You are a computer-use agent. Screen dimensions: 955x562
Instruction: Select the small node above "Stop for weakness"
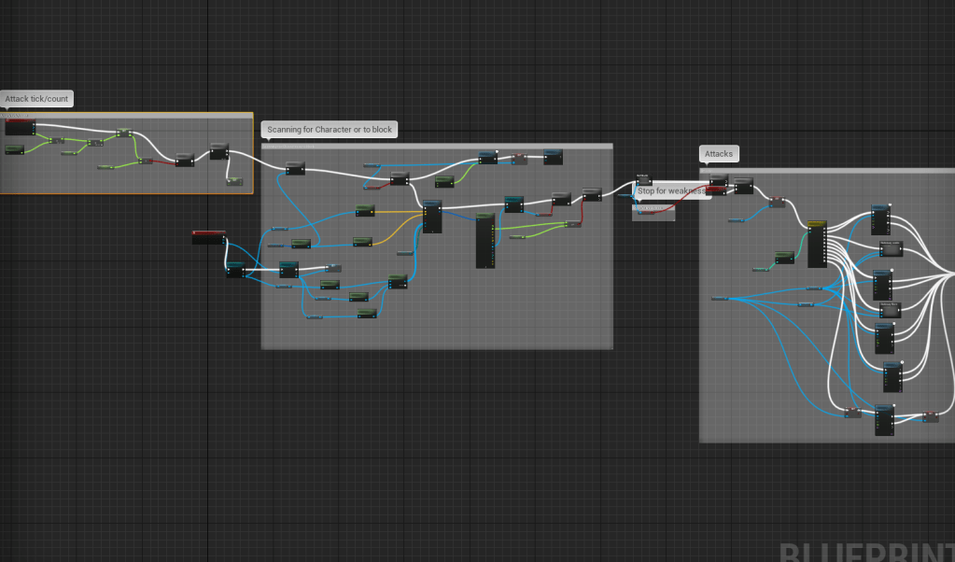[643, 178]
